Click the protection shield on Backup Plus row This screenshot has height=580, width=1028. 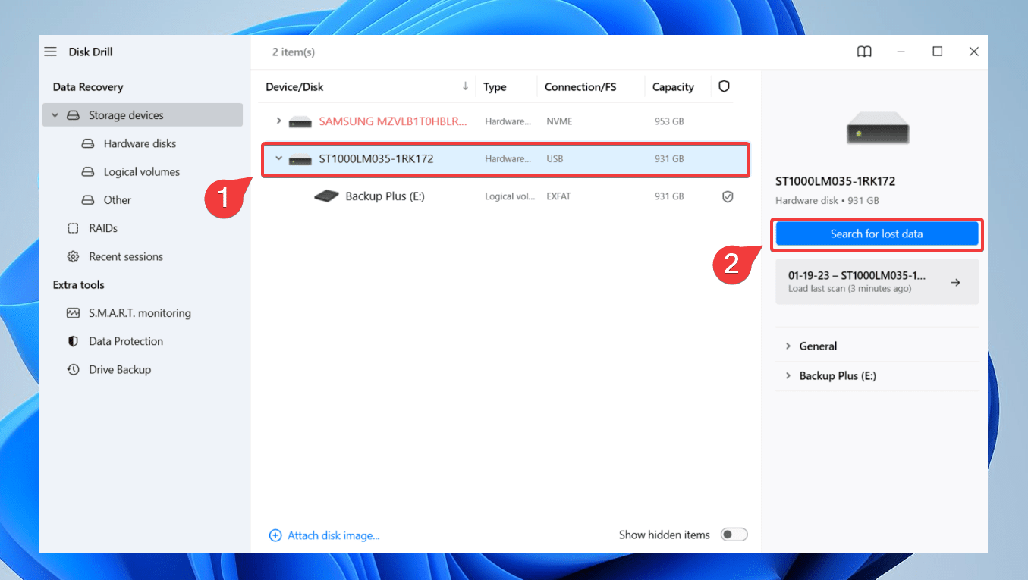coord(728,196)
